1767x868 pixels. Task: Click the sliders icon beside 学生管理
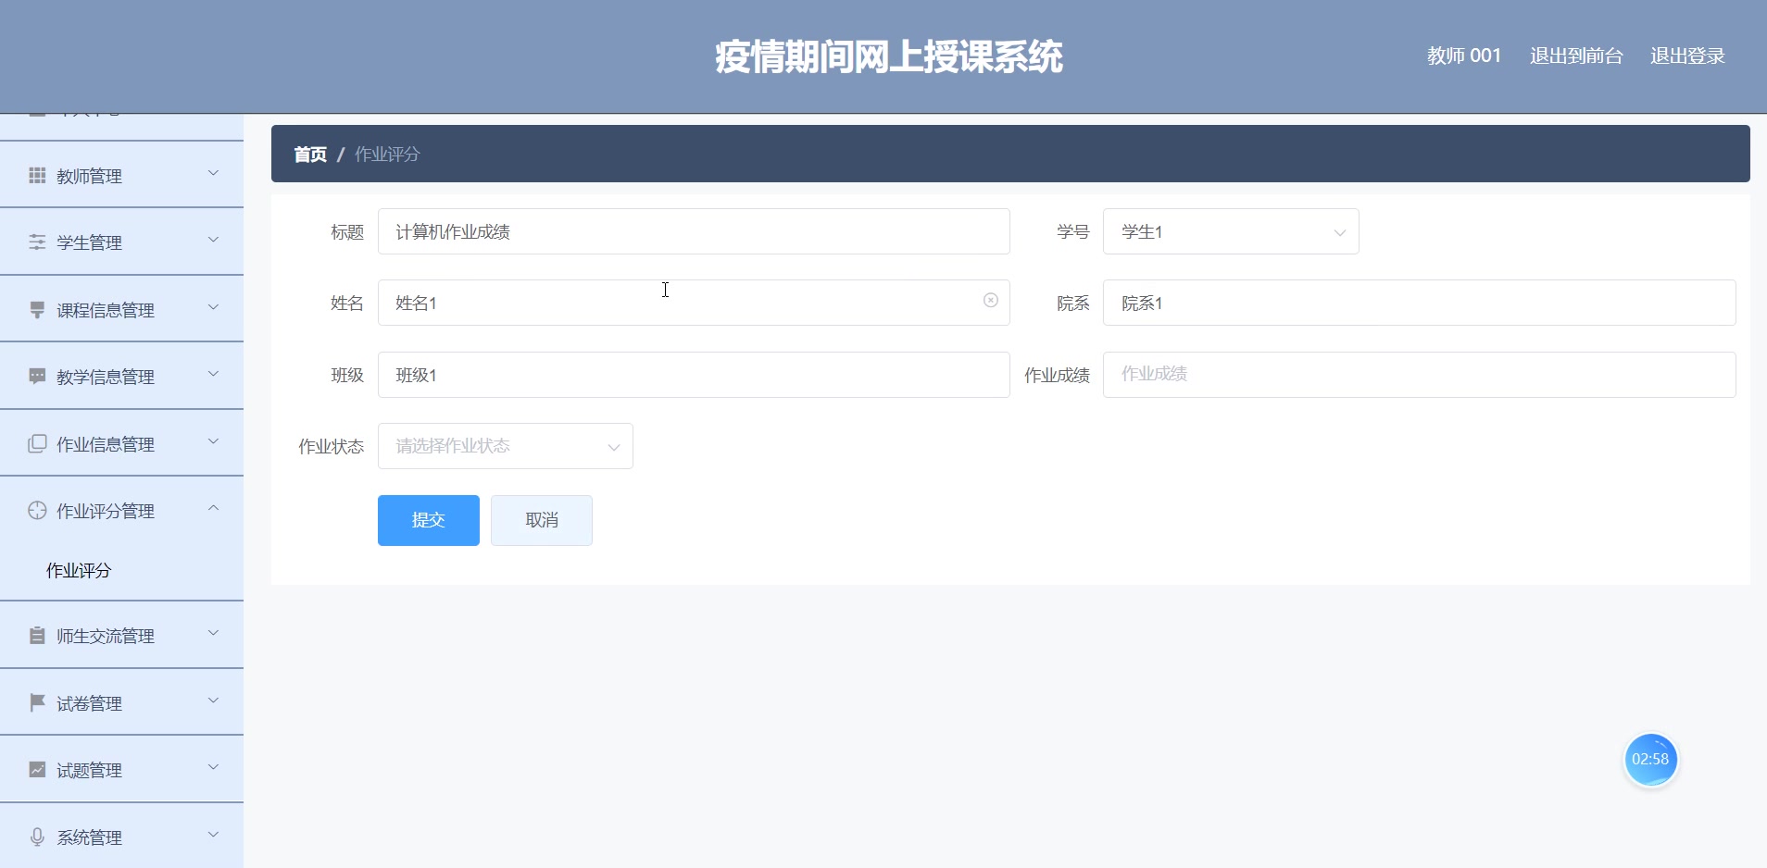pos(37,242)
